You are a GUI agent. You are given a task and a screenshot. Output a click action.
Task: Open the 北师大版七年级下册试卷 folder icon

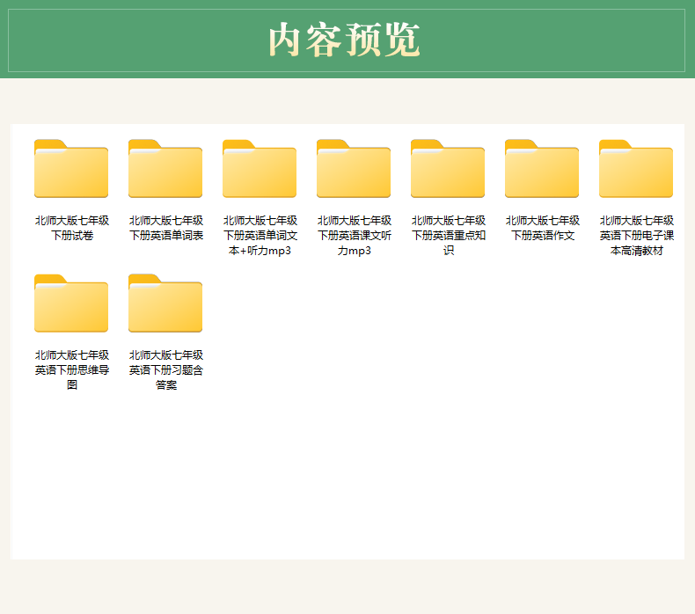71,169
